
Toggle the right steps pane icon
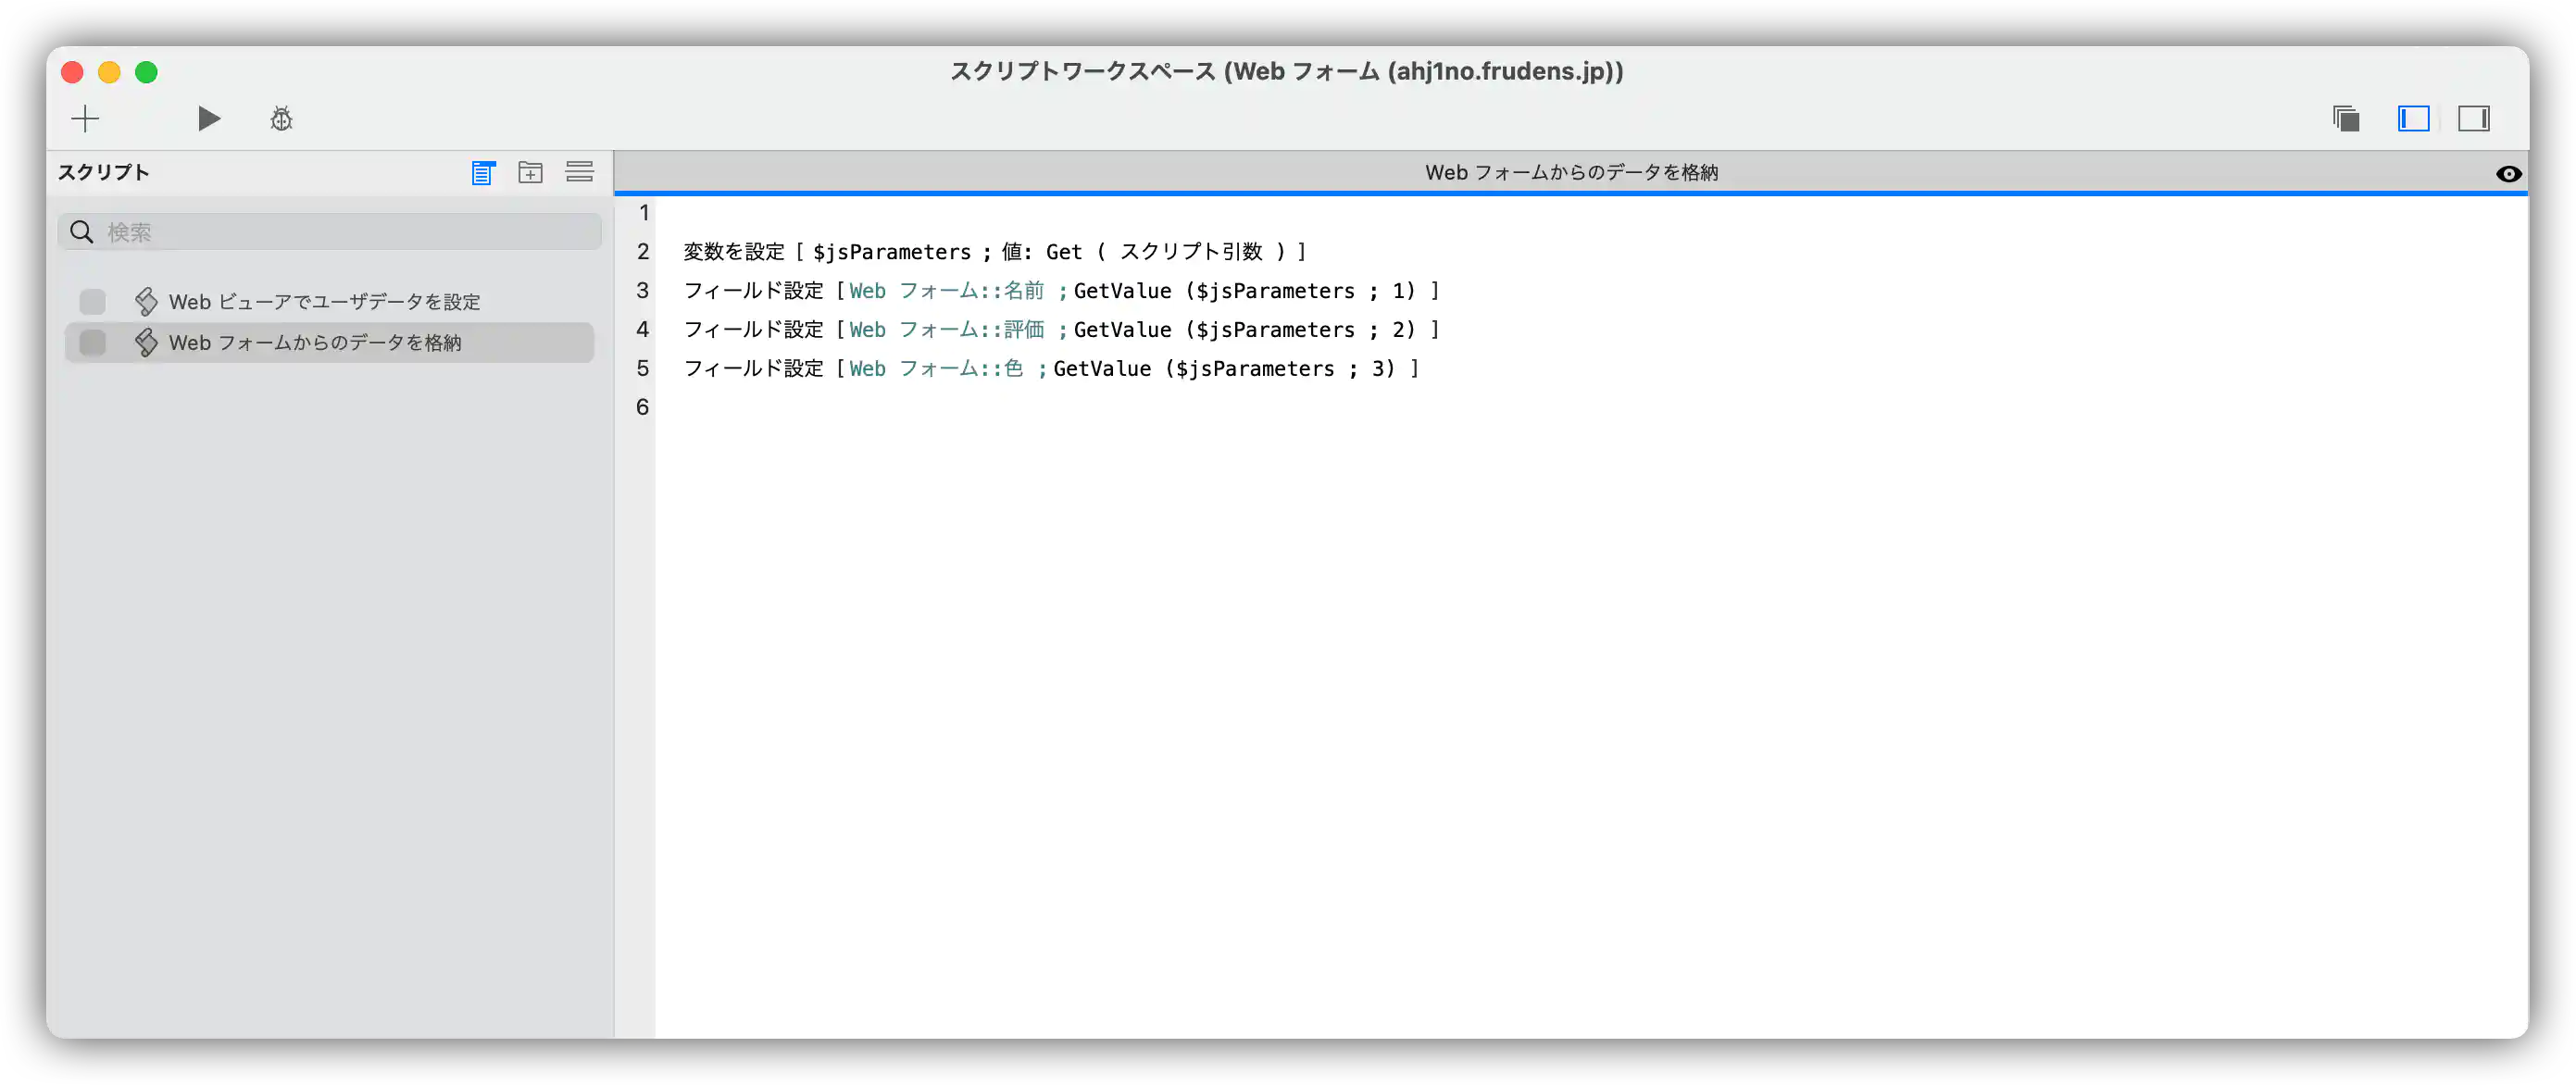coord(2474,119)
